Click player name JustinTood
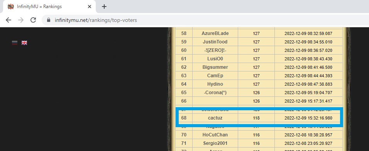The image size is (369, 151). pyautogui.click(x=215, y=42)
